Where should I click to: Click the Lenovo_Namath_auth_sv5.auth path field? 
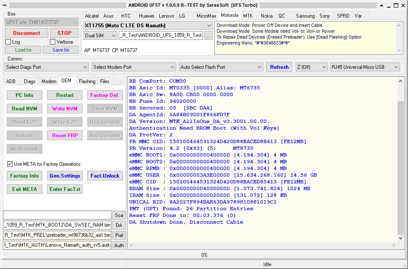point(57,245)
